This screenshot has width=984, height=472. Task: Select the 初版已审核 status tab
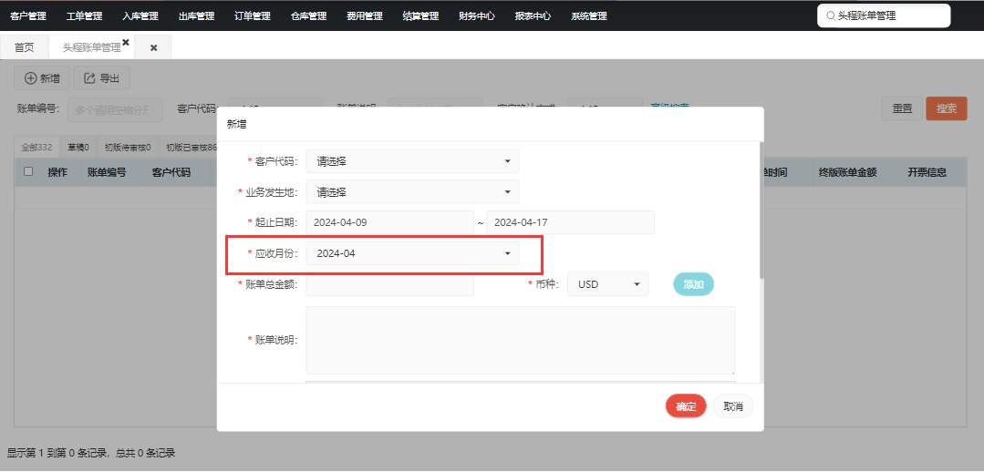189,148
